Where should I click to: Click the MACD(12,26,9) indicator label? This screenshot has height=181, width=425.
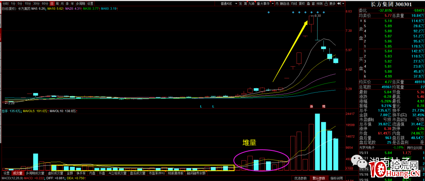coord(12,178)
